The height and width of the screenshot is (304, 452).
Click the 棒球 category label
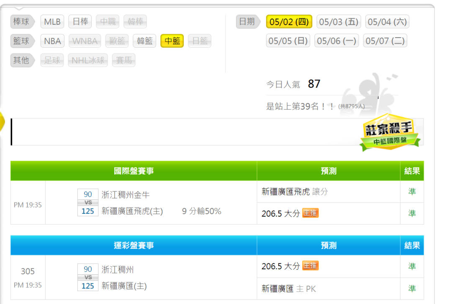[22, 22]
